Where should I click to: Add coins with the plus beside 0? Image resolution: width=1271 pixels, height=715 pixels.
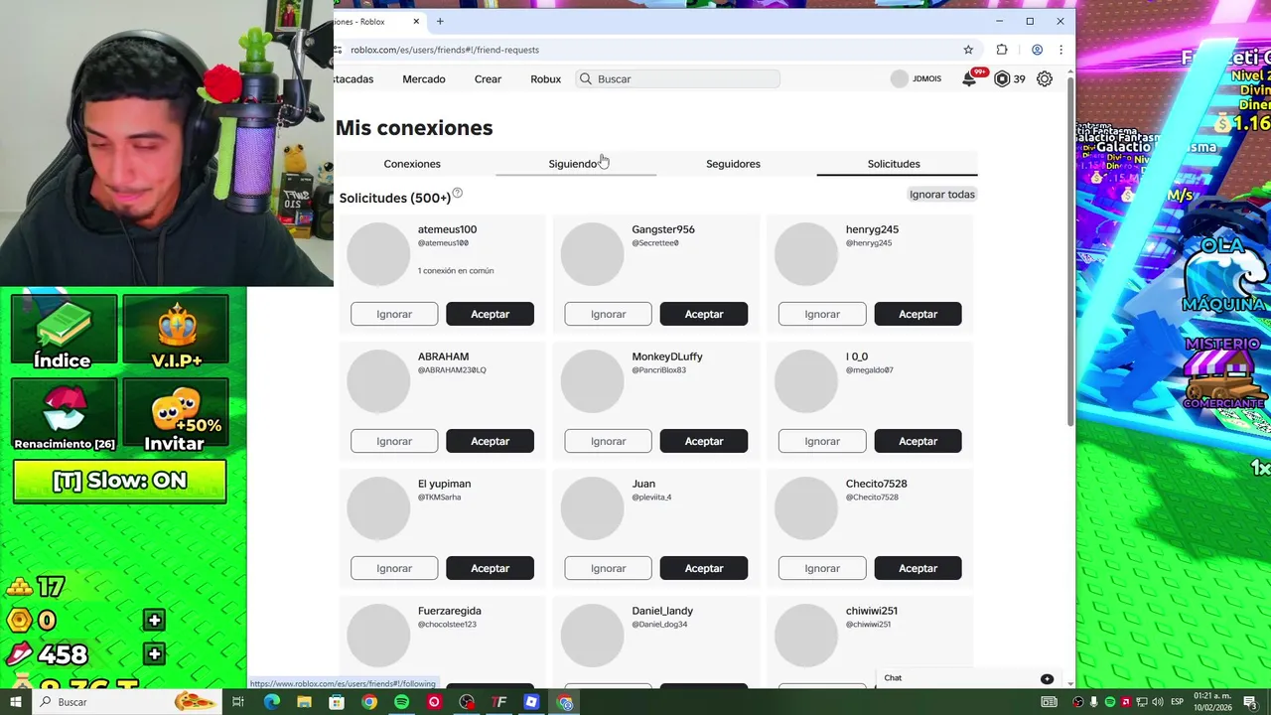point(154,621)
